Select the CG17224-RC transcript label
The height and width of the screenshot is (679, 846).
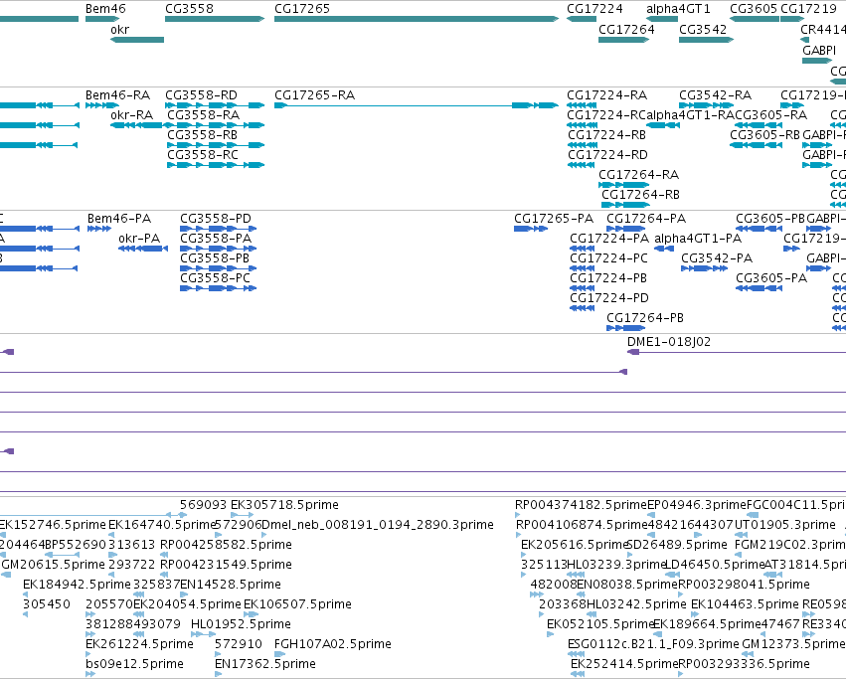click(606, 115)
